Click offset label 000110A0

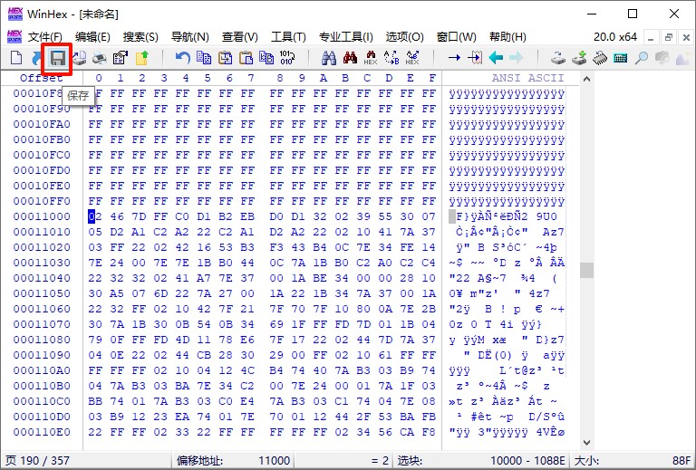coord(42,370)
